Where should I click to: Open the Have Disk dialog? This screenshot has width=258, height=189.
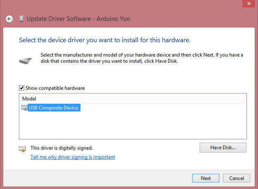[x=223, y=148]
